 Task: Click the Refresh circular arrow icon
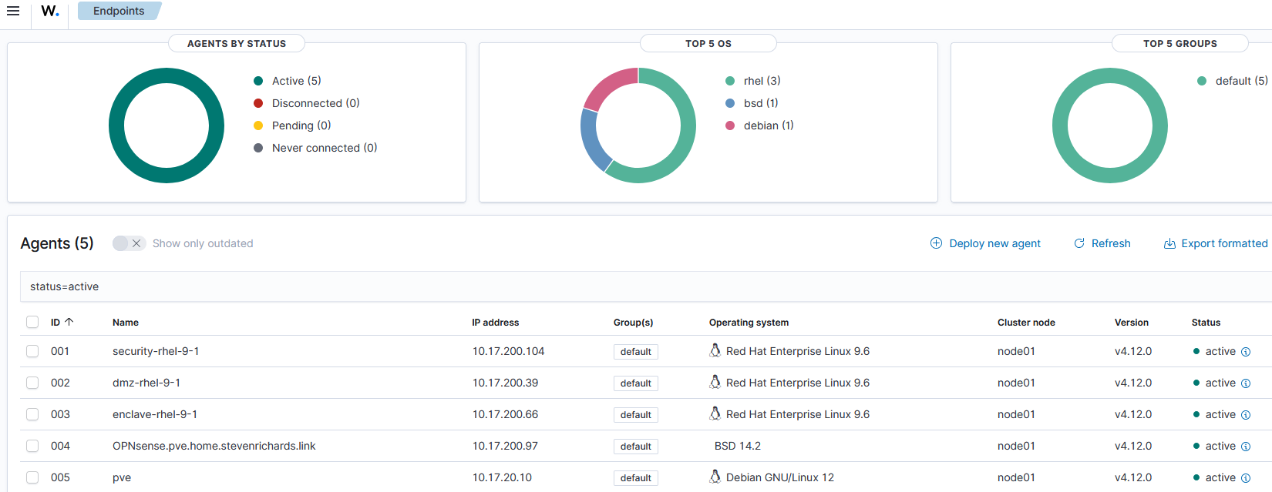[x=1079, y=243]
